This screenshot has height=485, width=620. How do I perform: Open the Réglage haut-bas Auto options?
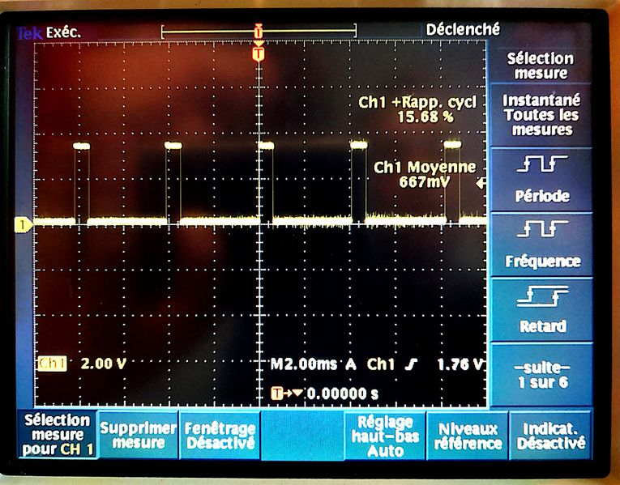click(x=386, y=436)
